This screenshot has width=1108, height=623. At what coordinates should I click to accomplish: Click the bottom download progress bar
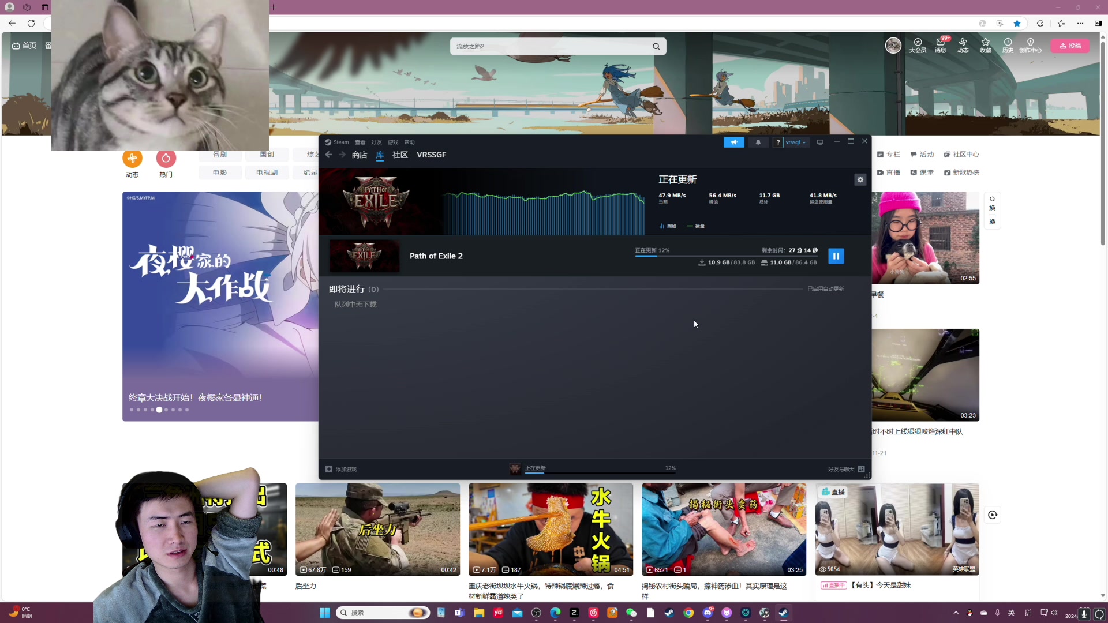pyautogui.click(x=600, y=472)
